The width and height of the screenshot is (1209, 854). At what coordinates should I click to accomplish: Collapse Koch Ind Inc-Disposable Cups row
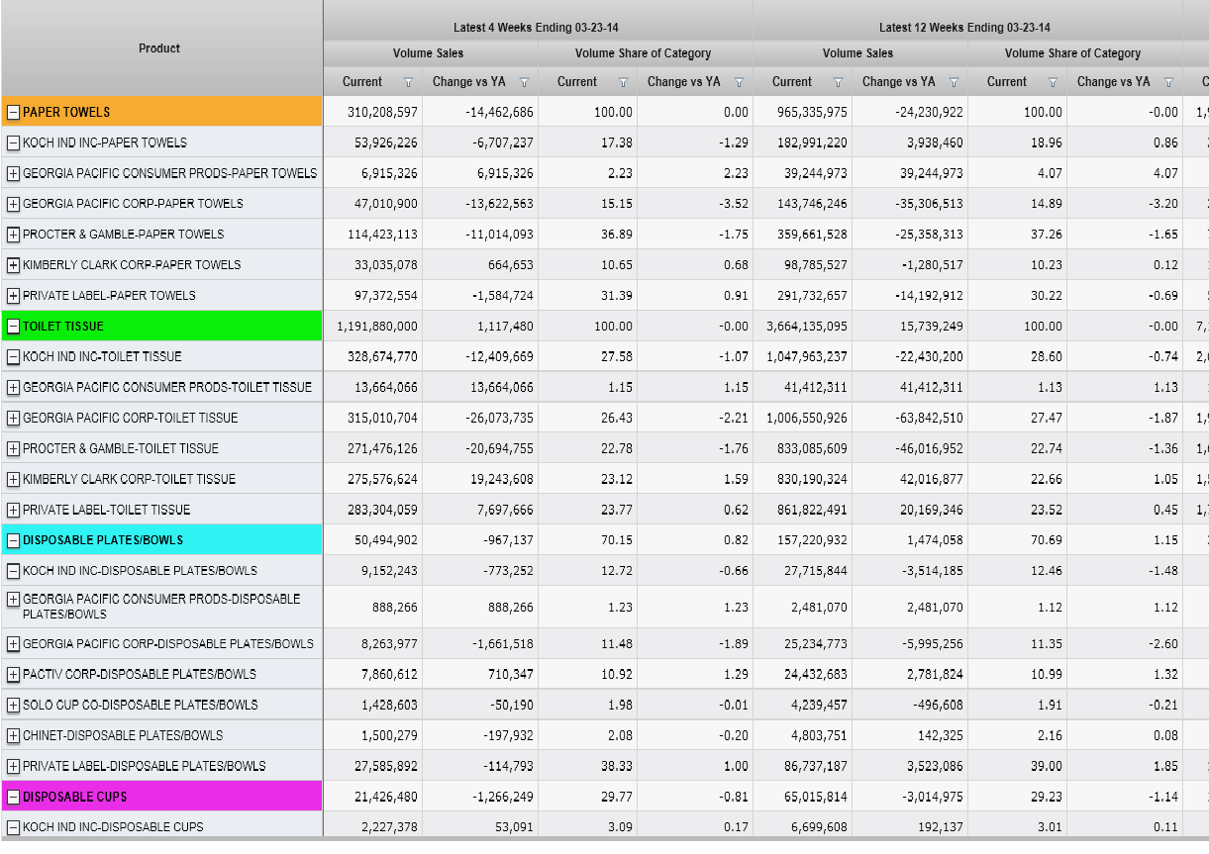(x=14, y=827)
